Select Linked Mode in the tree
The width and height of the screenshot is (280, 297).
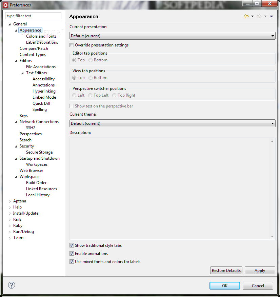(44, 97)
